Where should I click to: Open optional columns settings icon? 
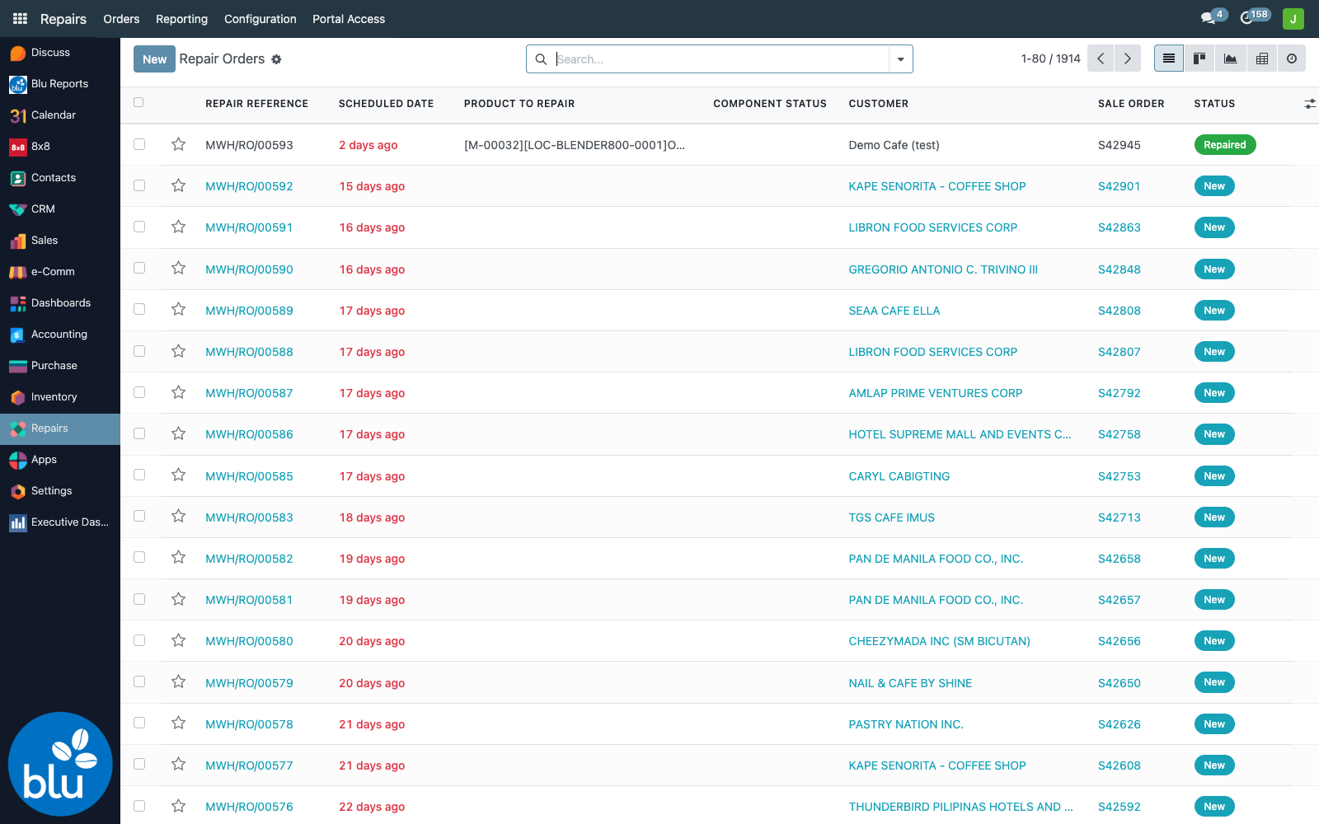1310,104
